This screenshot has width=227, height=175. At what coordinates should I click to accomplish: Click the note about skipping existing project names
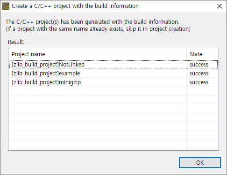[x=98, y=29]
